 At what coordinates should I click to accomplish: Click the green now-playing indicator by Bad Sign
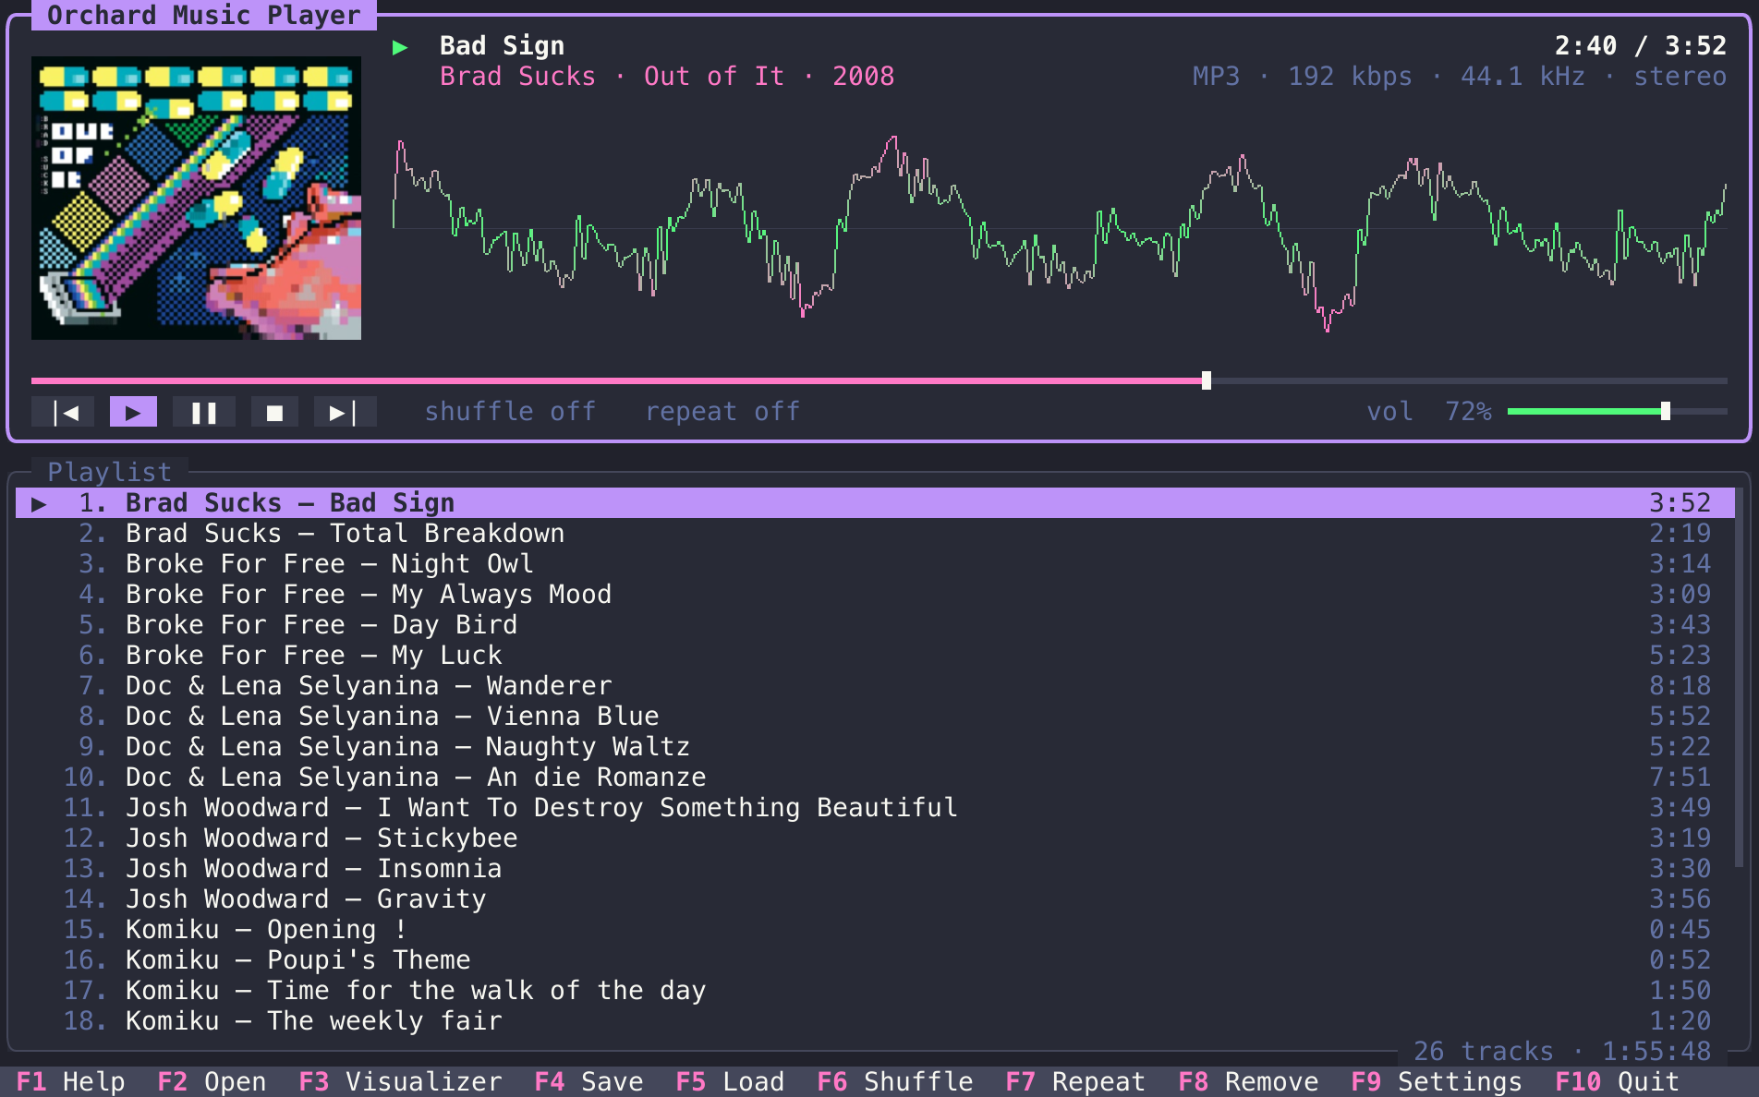point(400,47)
